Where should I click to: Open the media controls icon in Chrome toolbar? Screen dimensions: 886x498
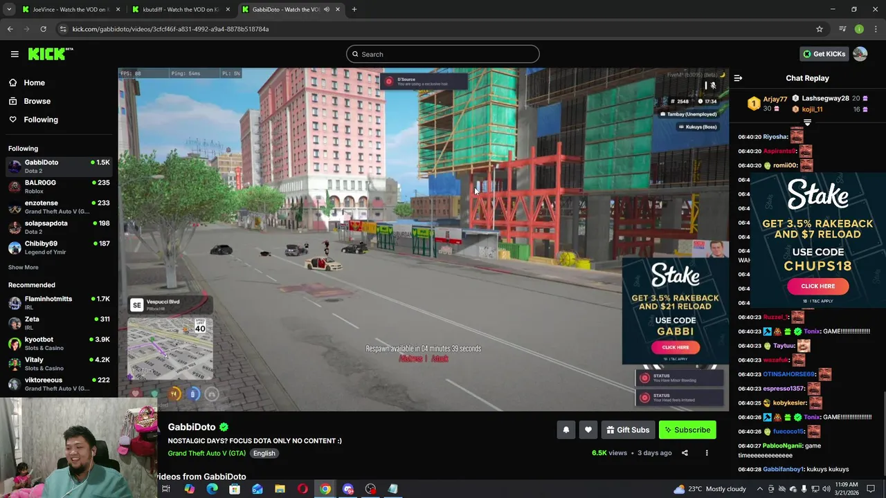[842, 29]
